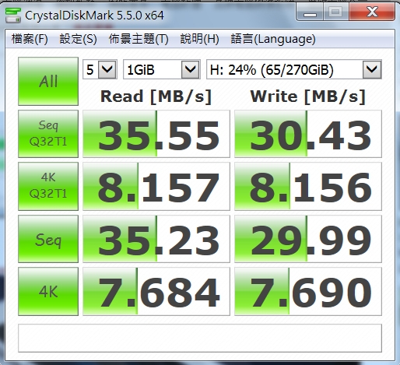Open the 說明(H) menu
This screenshot has height=365, width=400.
[x=199, y=39]
